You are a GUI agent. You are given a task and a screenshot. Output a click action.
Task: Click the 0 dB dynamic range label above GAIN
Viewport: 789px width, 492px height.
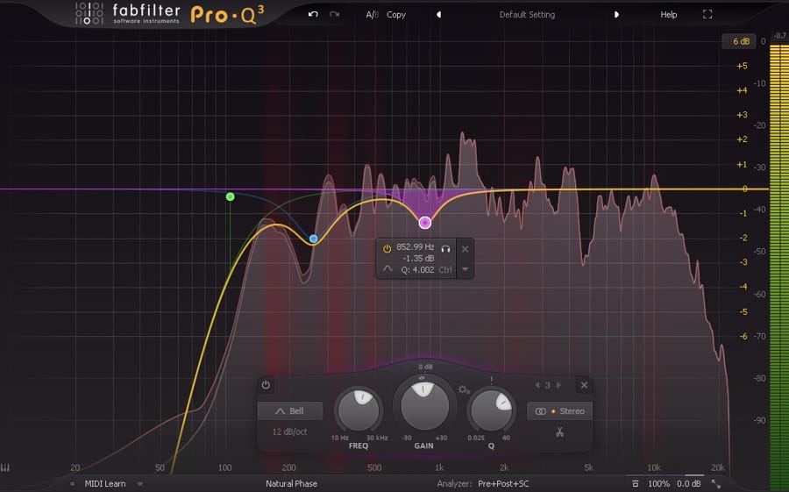click(425, 367)
